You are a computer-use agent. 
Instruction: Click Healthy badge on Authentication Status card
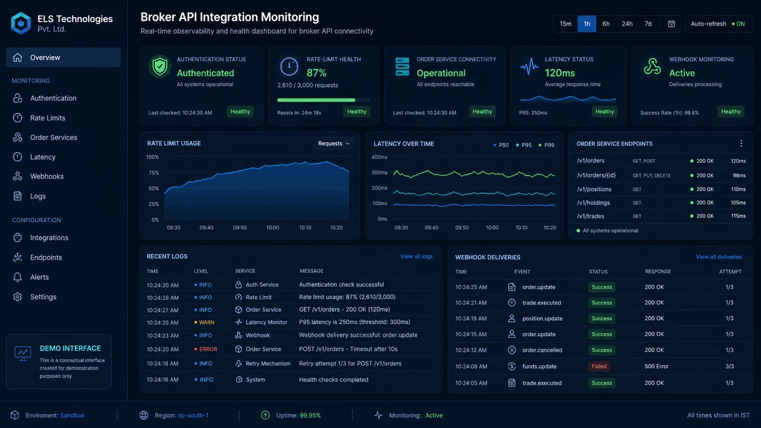tap(240, 112)
